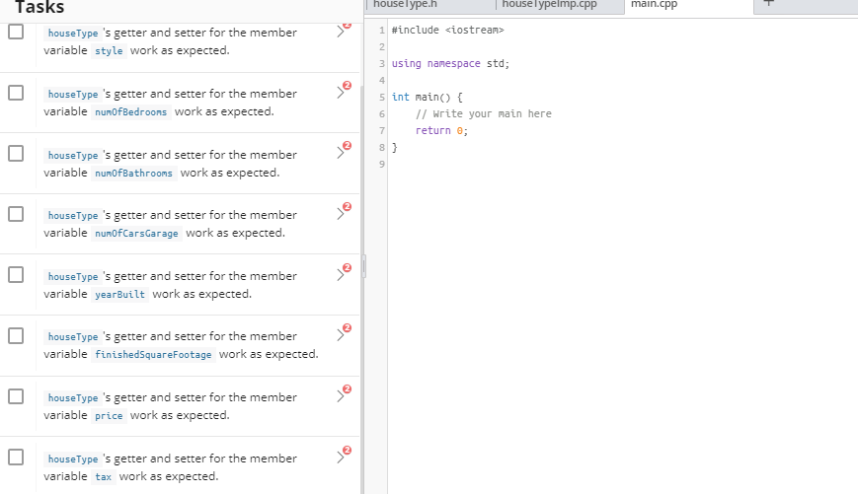
Task: Open the houseTypeImp.cpp tab
Action: (x=559, y=6)
